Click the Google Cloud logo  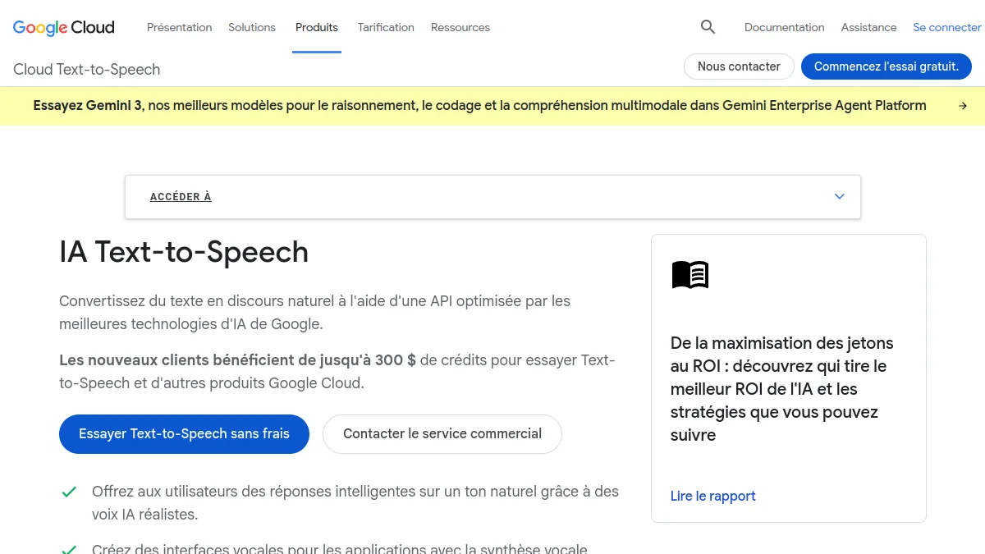click(64, 27)
